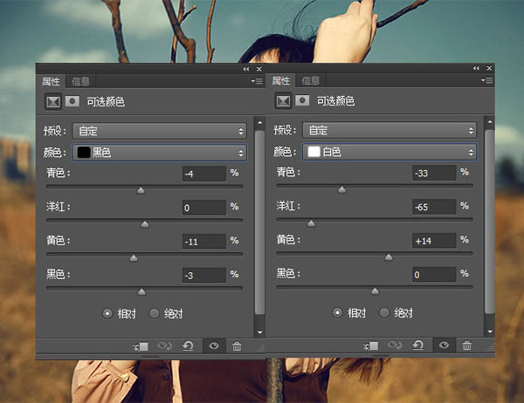Image resolution: width=524 pixels, height=403 pixels.
Task: Click the clip-to-layer icon in the 黑色 panel
Action: point(141,346)
